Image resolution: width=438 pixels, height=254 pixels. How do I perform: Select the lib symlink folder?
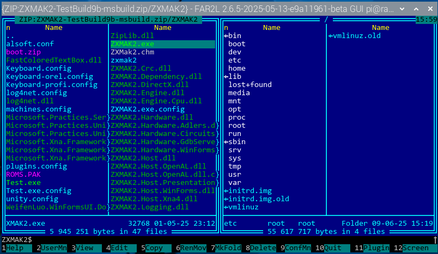(233, 77)
